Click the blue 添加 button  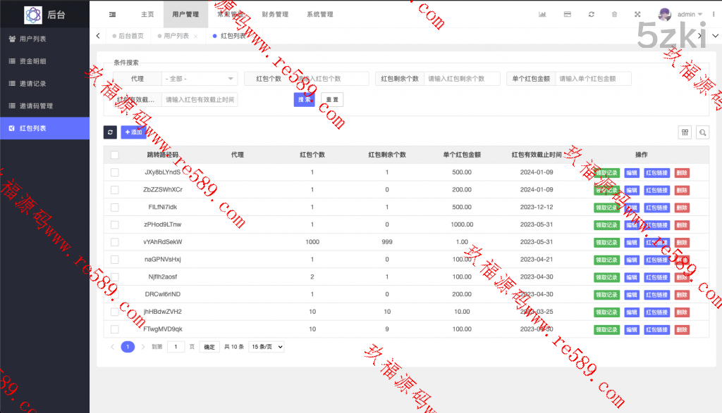tap(133, 132)
